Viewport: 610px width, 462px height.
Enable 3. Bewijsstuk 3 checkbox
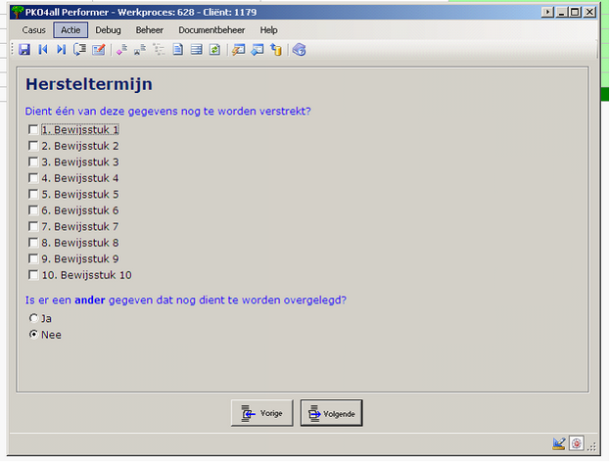click(x=33, y=162)
